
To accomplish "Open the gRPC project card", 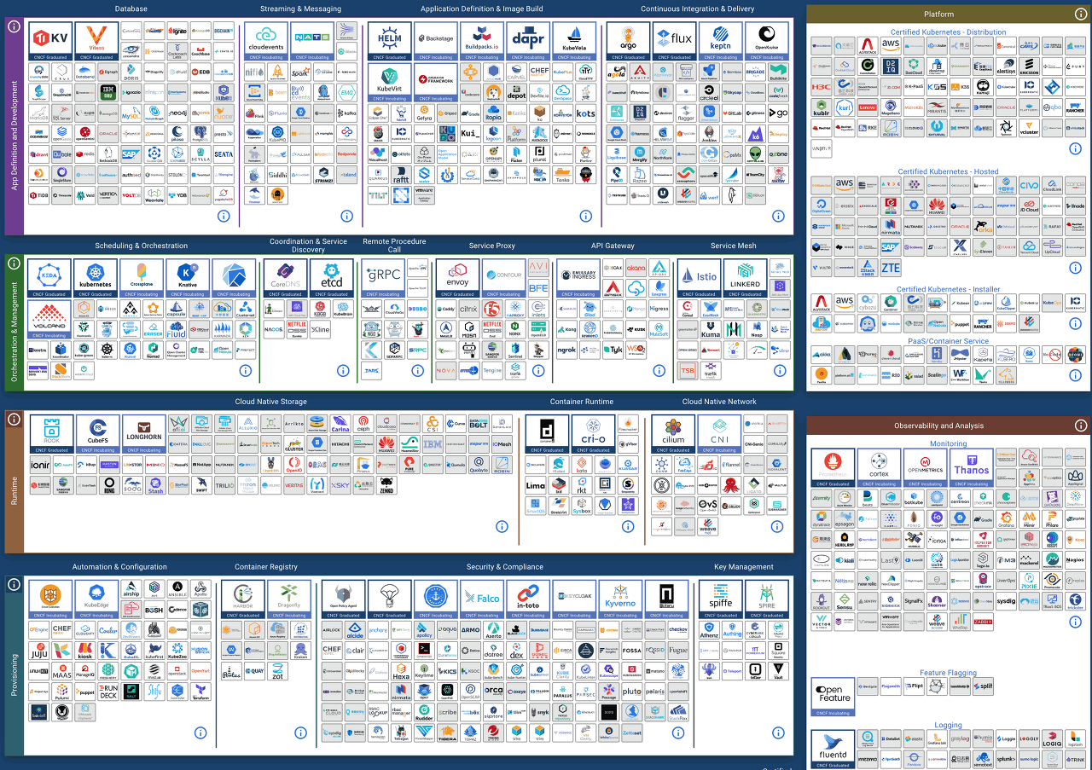I will pos(384,278).
